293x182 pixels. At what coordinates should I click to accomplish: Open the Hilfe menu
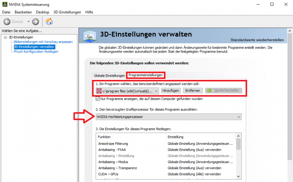[89, 12]
